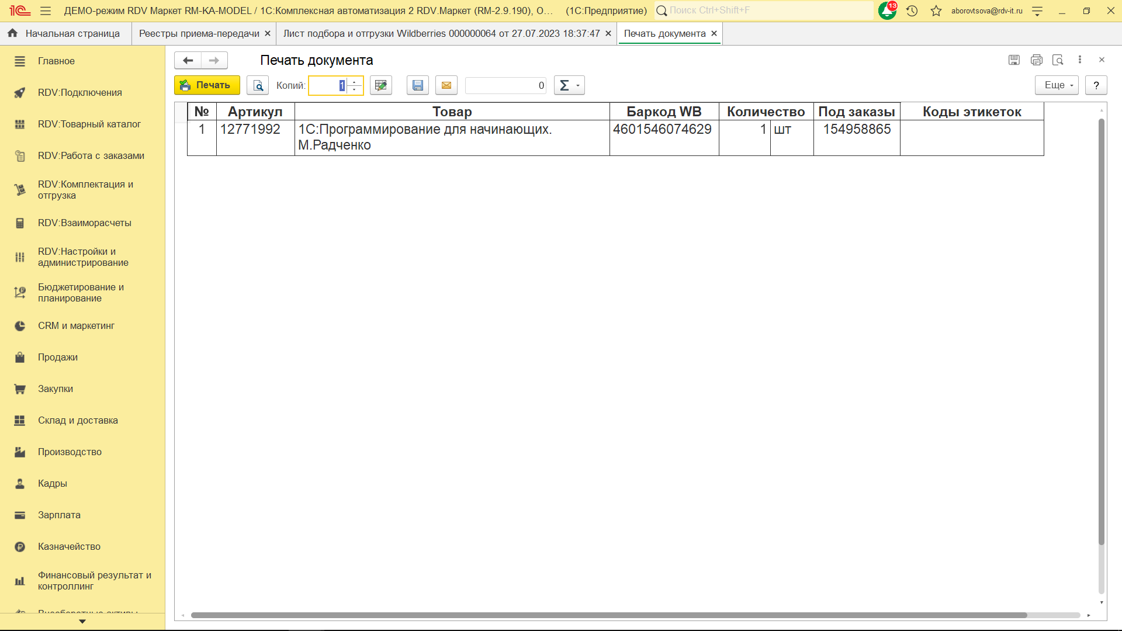1122x631 pixels.
Task: Open the history clock icon
Action: click(912, 11)
